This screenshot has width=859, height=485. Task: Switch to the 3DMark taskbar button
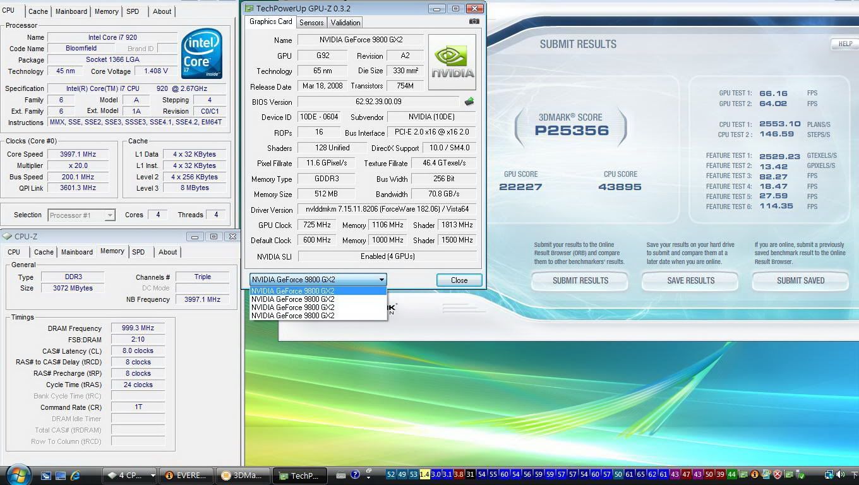click(x=243, y=475)
